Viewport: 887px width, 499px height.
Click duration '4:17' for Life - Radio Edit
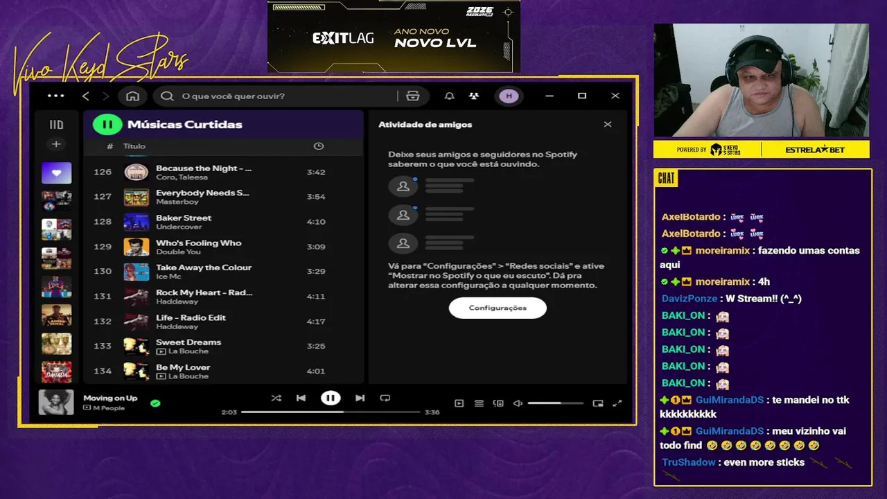pos(316,322)
